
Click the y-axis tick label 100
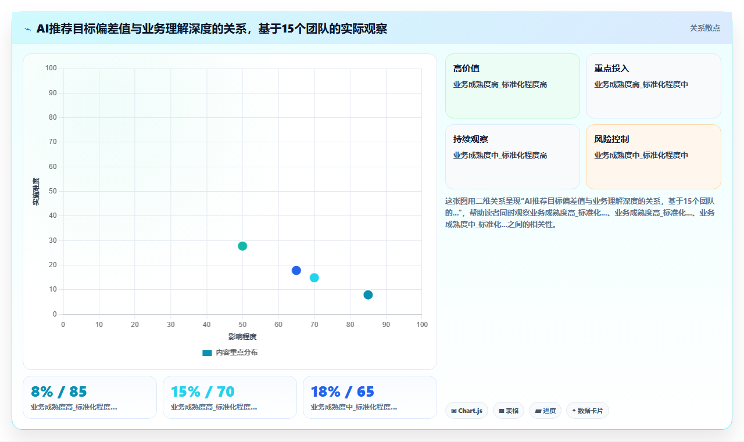(x=51, y=69)
